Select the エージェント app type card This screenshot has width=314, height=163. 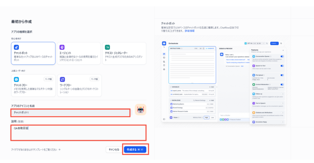(x=79, y=53)
